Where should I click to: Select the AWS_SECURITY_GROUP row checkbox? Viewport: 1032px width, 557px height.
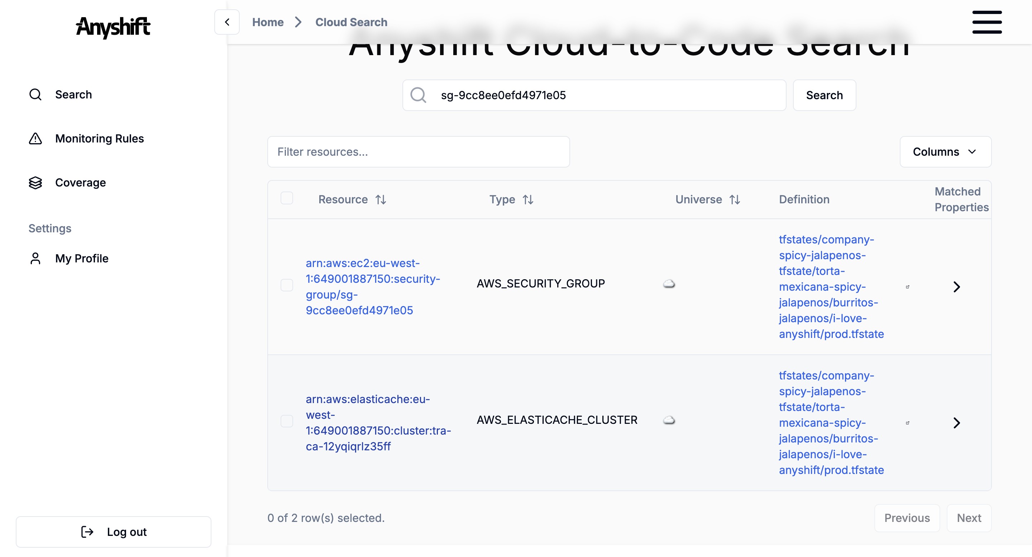coord(286,285)
